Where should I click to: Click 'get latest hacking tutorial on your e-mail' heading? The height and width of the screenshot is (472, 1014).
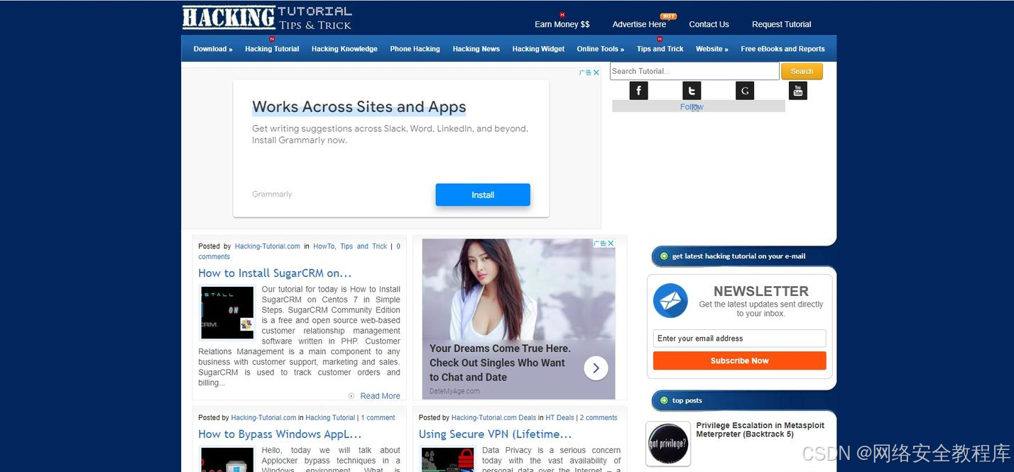738,256
